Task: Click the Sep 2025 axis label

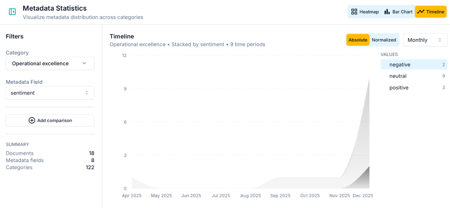Action: coord(280,196)
